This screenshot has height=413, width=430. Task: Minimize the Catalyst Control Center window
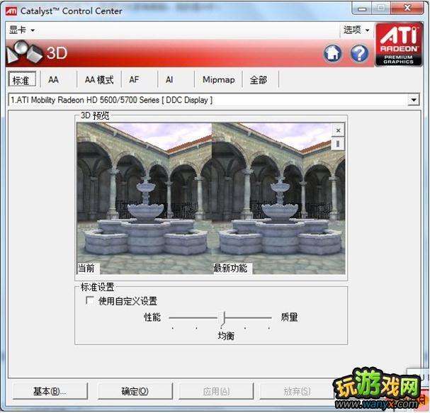click(x=362, y=9)
